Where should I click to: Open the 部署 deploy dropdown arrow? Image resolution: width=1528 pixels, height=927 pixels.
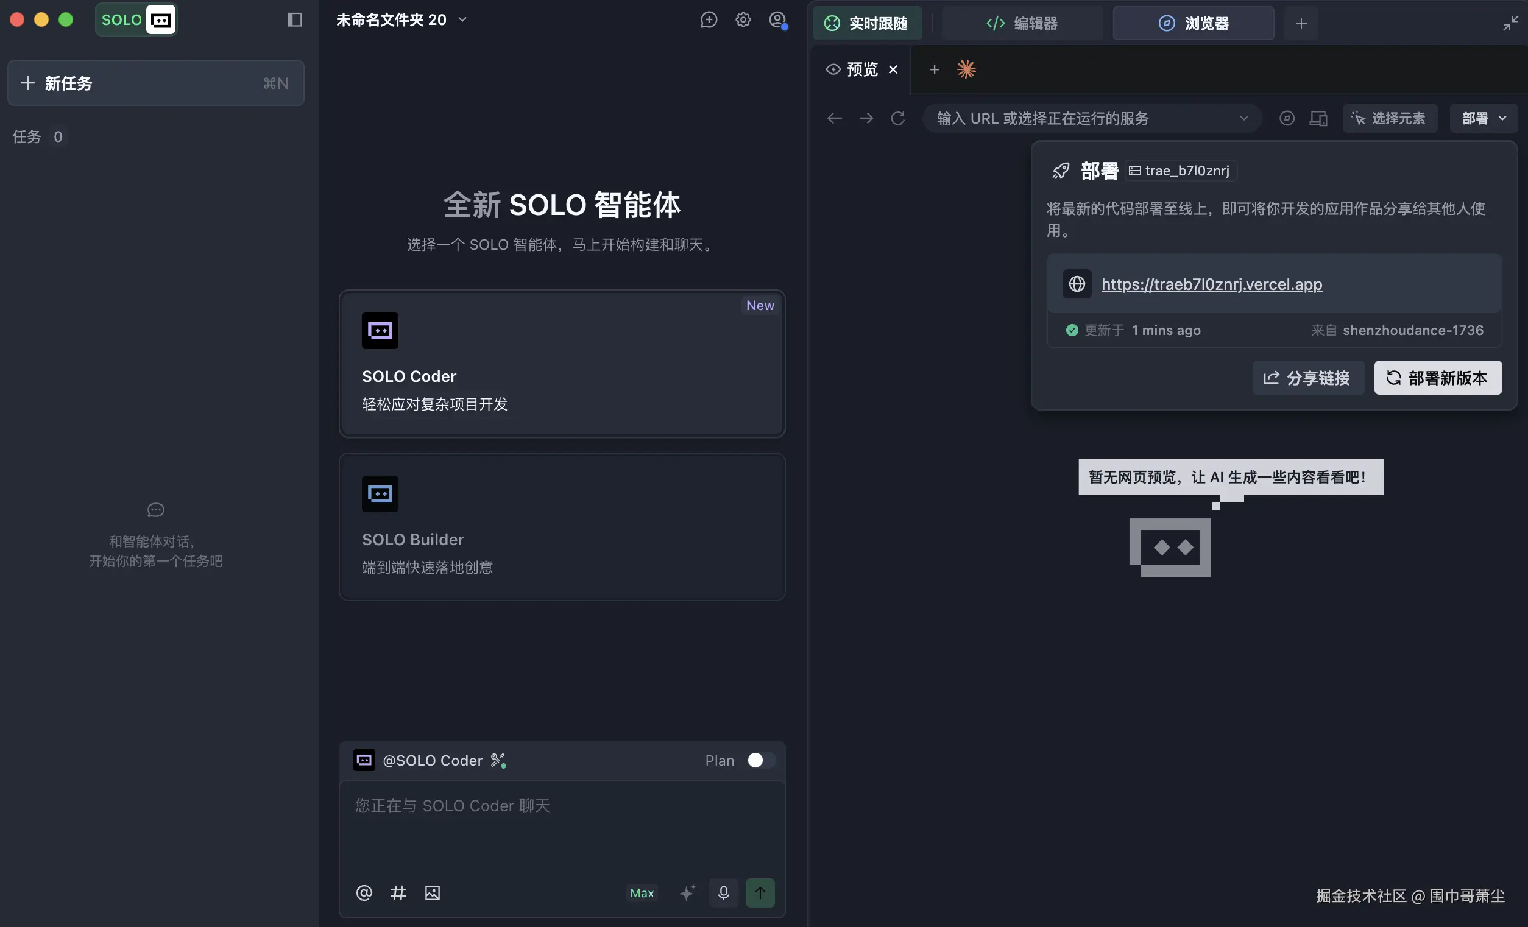point(1502,118)
